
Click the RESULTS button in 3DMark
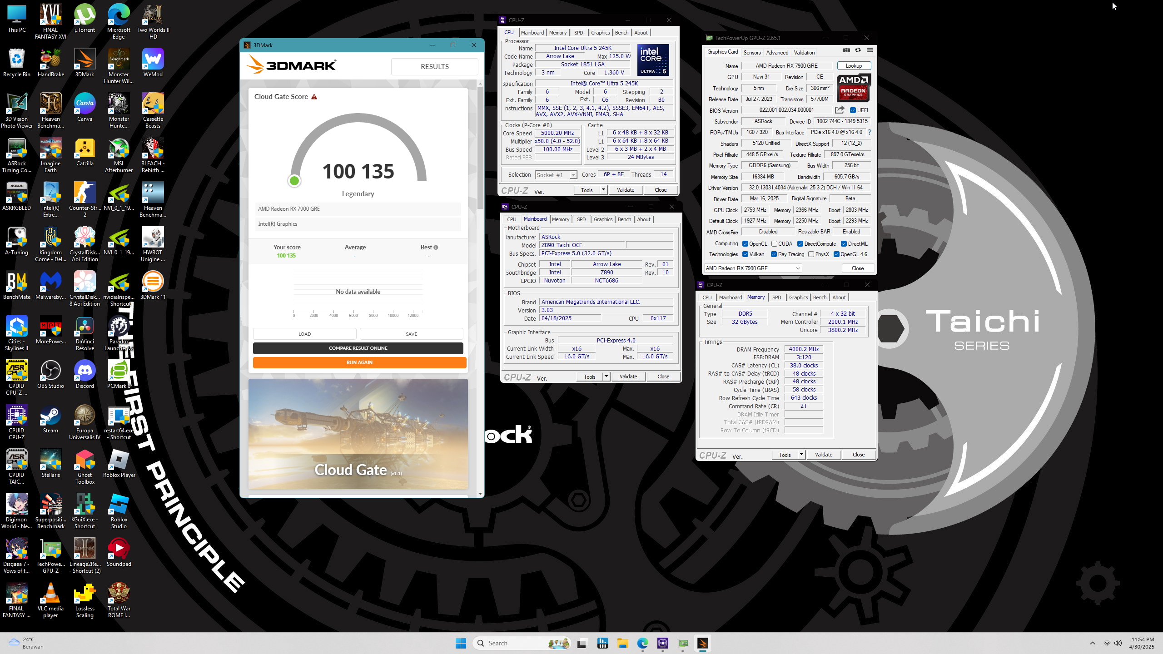[x=434, y=66]
